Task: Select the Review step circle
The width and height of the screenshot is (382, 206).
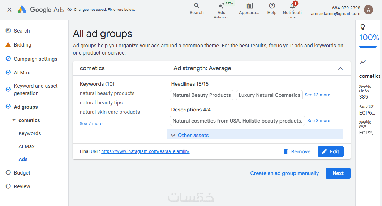Action: click(x=8, y=186)
